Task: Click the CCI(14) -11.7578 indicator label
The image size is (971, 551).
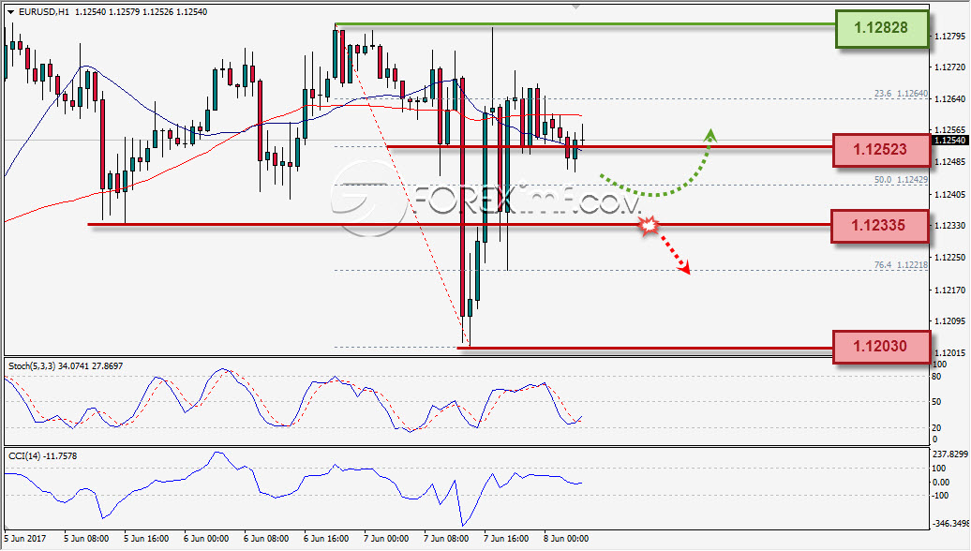Action: coord(43,455)
